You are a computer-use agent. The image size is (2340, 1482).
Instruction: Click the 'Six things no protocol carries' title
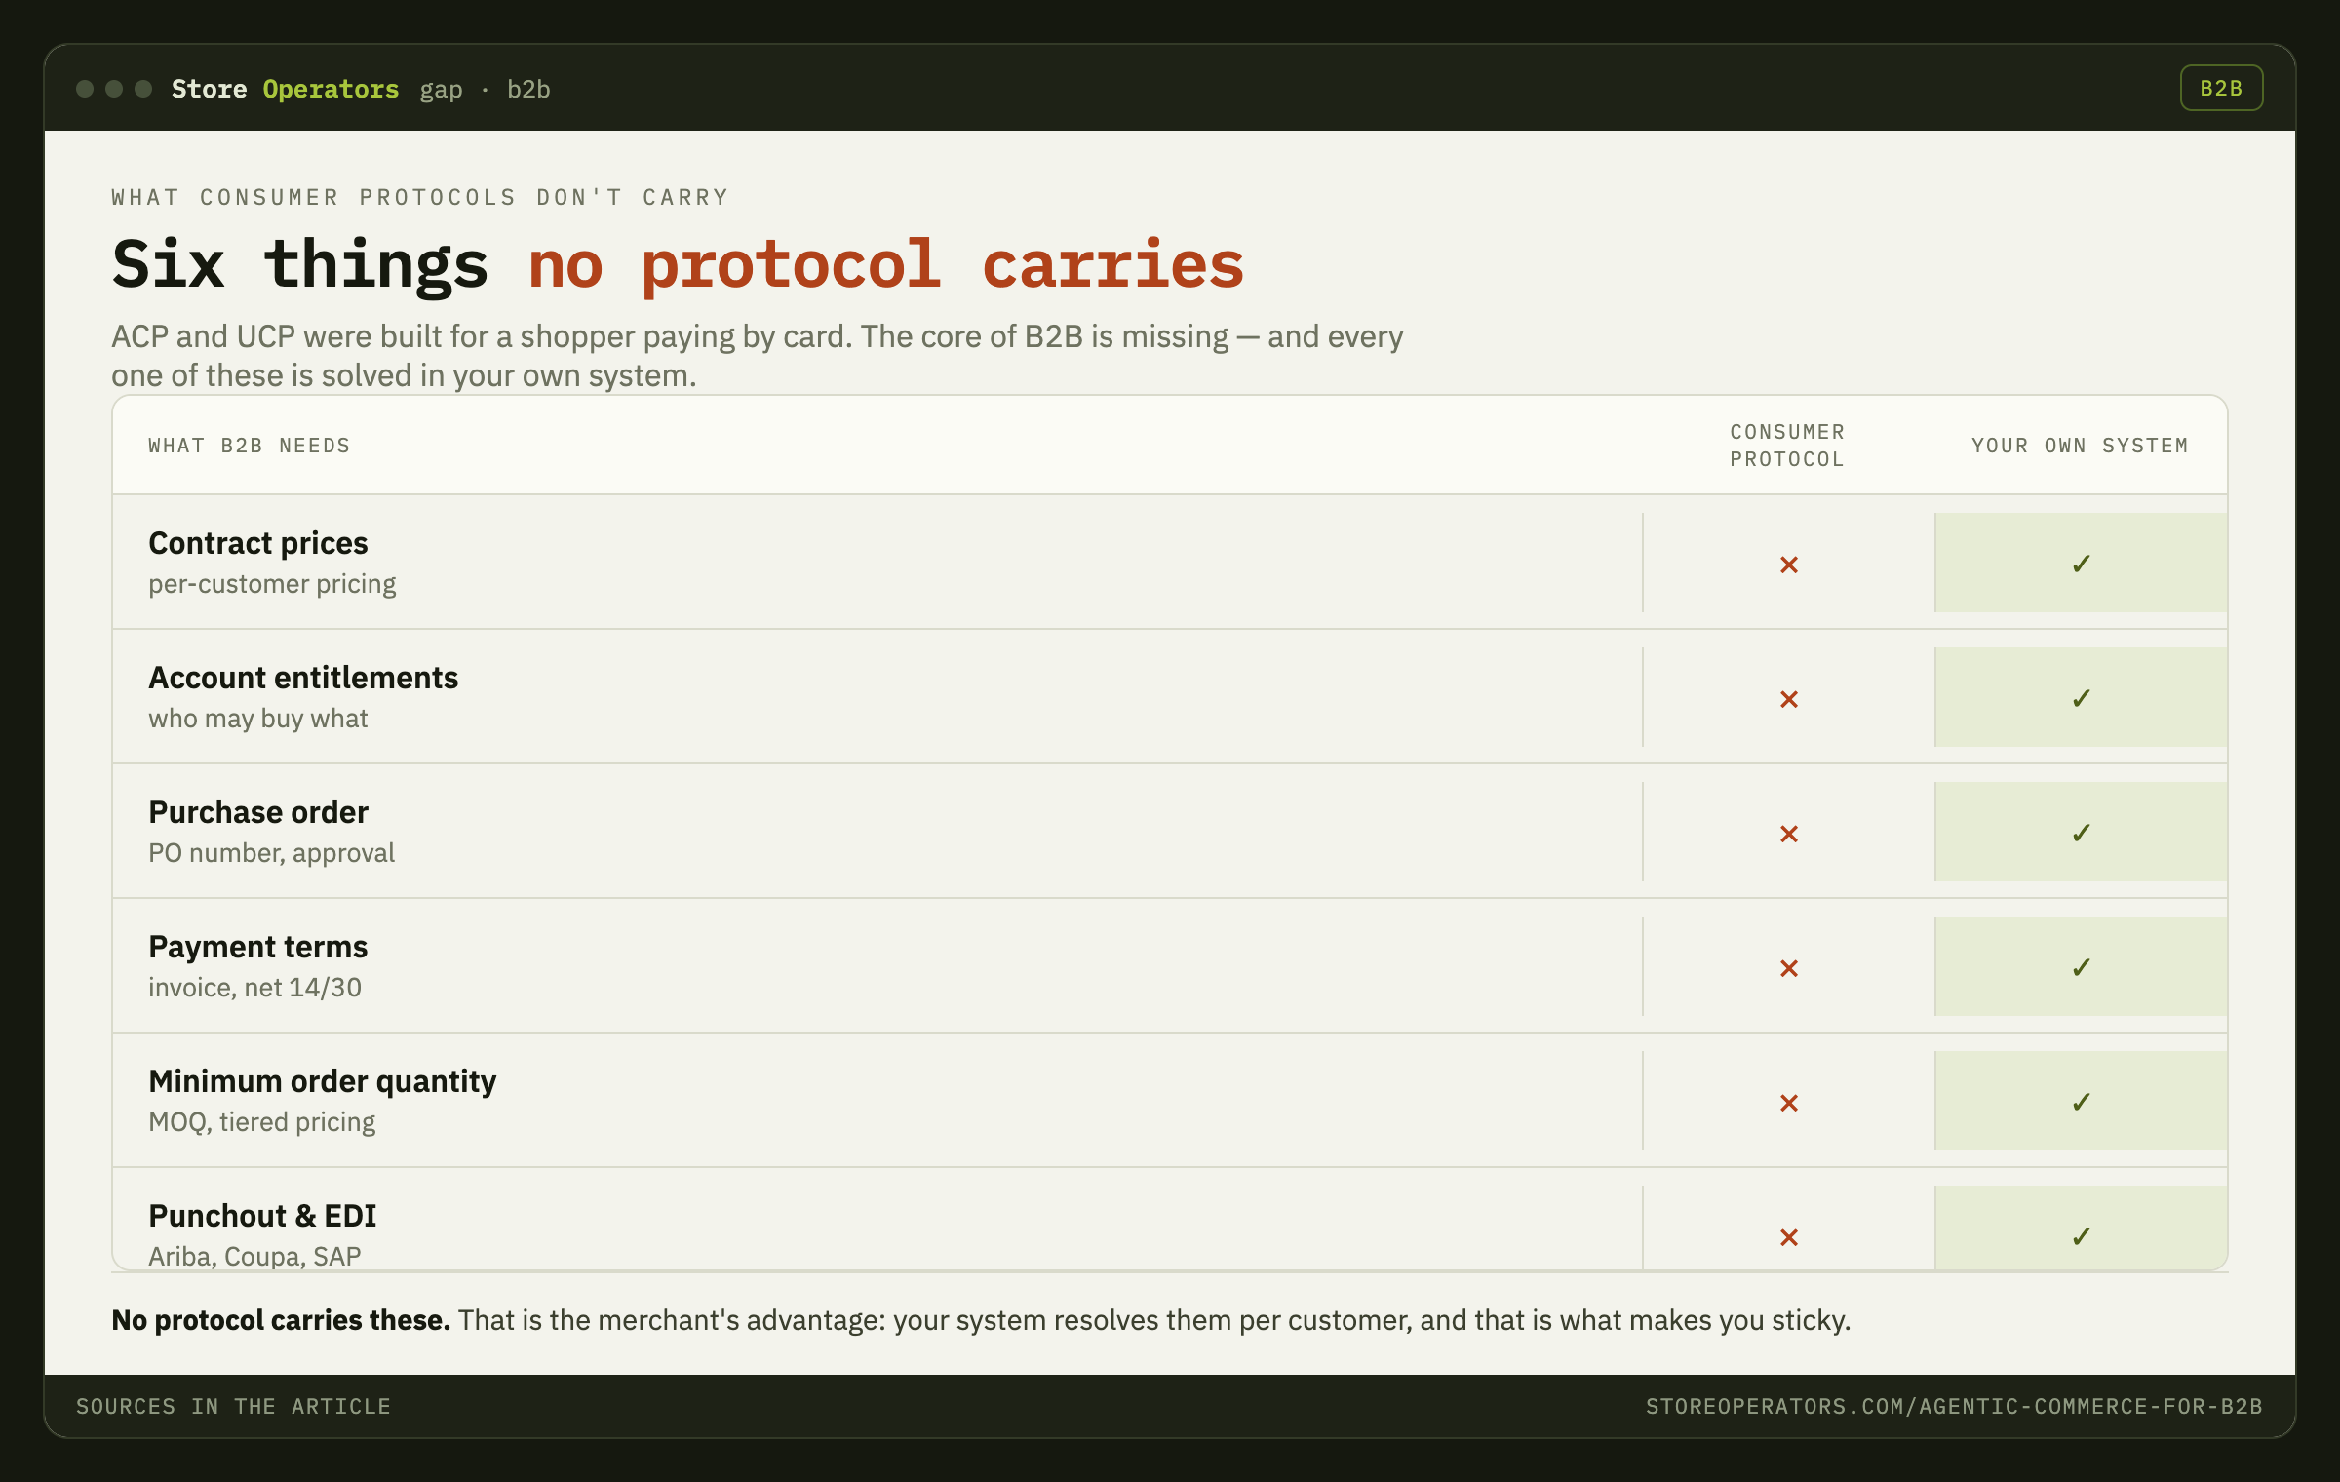point(678,264)
